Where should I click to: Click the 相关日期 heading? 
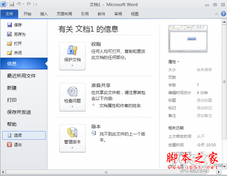tap(176, 128)
